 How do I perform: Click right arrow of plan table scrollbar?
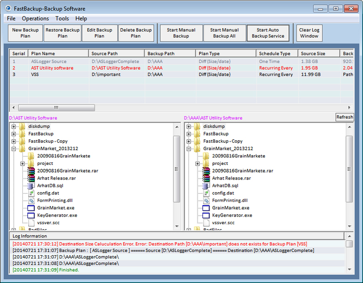349,108
